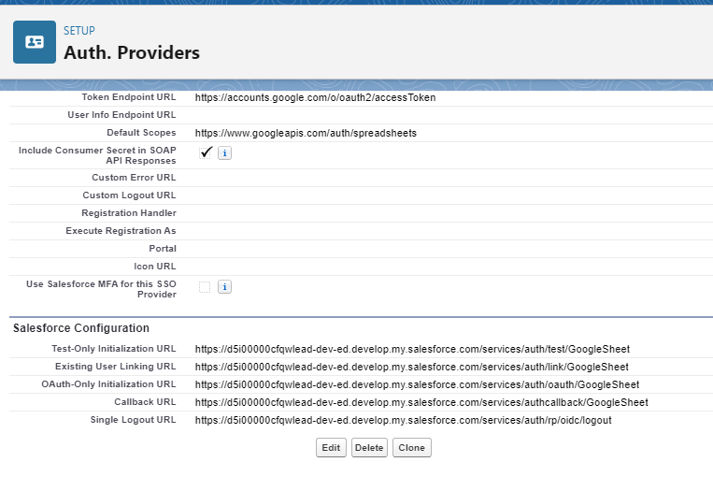
Task: Click the Token Endpoint URL label
Action: [x=129, y=97]
